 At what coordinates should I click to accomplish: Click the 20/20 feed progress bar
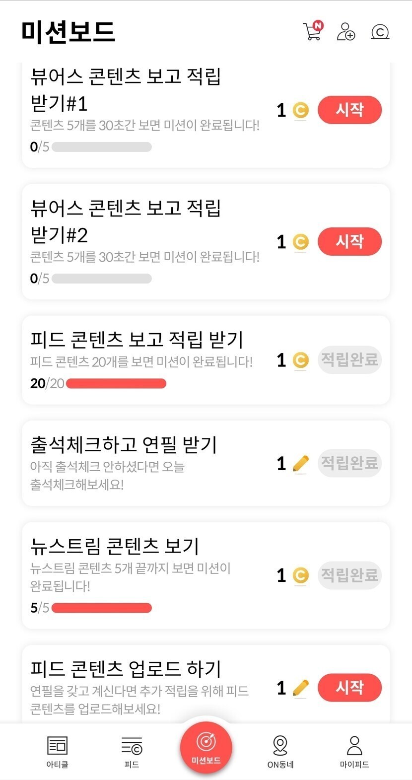(116, 383)
